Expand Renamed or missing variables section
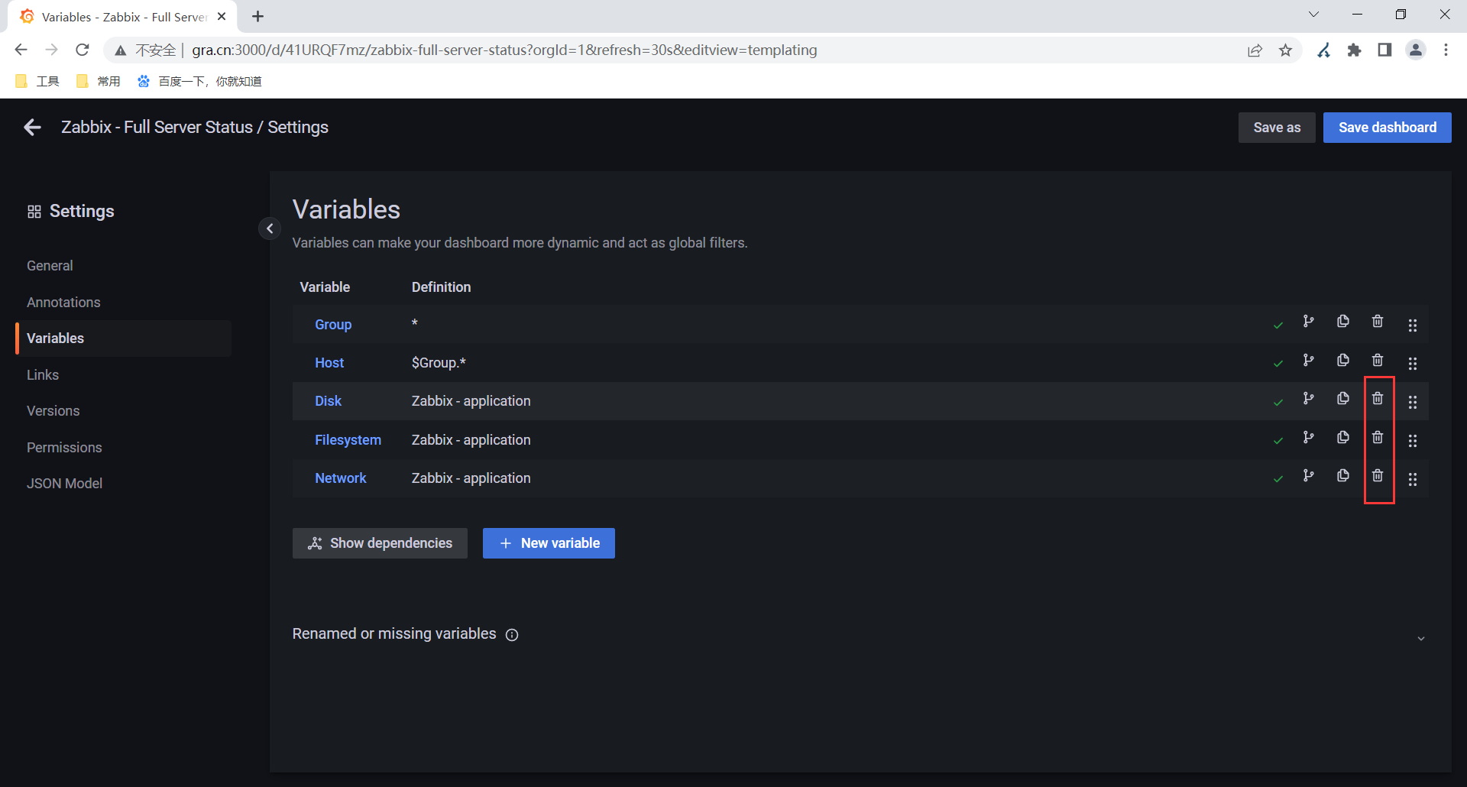 coord(1421,638)
